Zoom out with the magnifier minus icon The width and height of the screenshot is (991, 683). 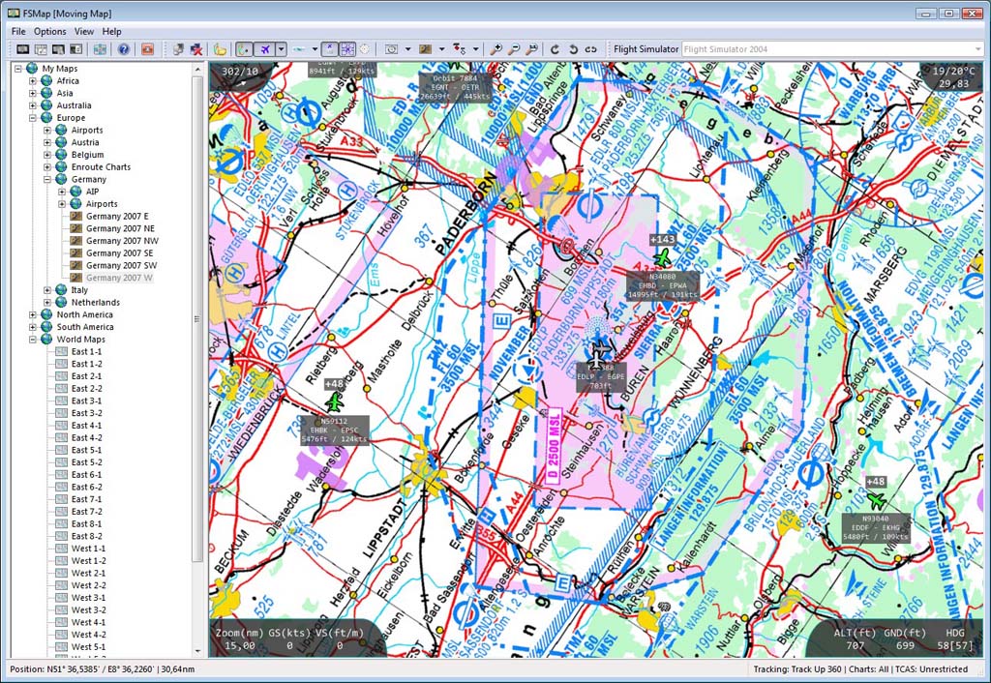515,49
